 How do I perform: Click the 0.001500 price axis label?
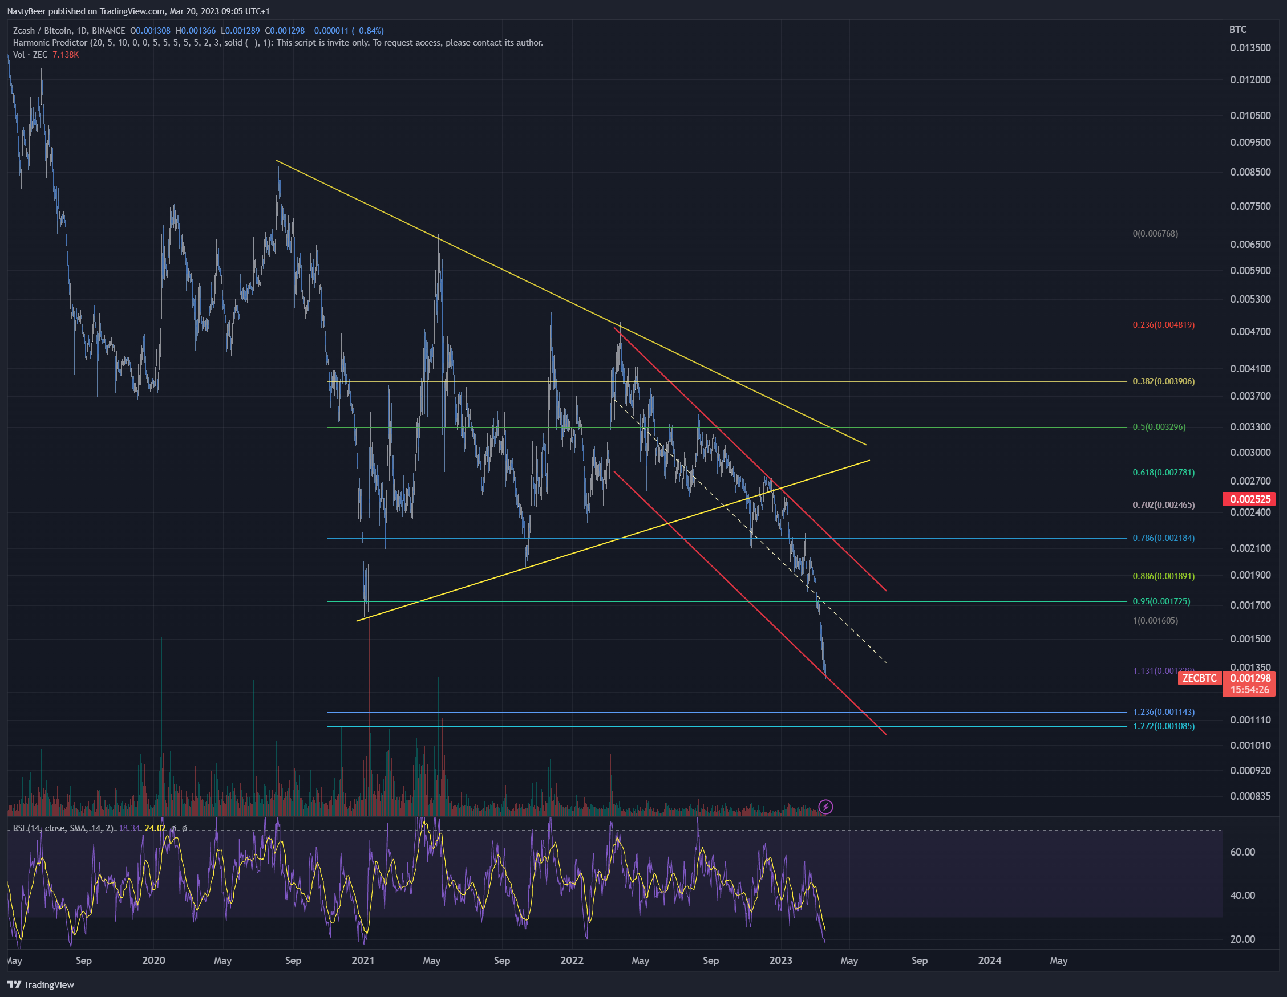pyautogui.click(x=1250, y=639)
